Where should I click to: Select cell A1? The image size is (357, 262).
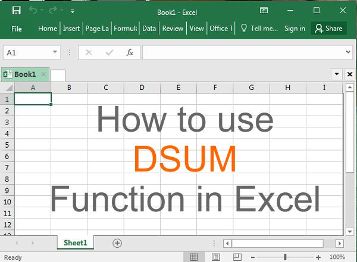point(33,99)
